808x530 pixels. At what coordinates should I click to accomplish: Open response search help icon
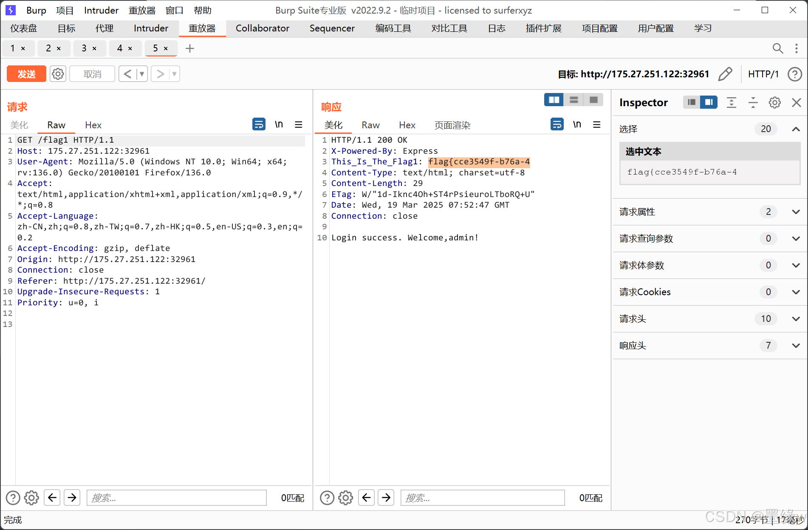coord(327,498)
